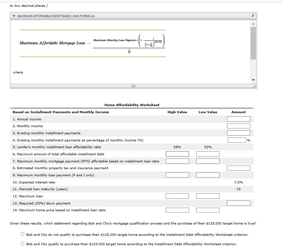Click the '10. Expected interest rate' row label

34,182
